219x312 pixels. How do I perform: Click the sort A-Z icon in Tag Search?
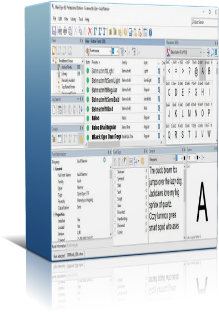pyautogui.click(x=81, y=110)
